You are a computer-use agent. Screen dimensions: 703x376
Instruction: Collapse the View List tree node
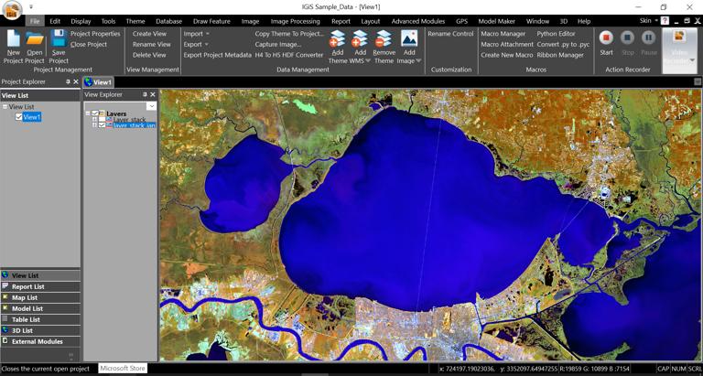[x=5, y=107]
